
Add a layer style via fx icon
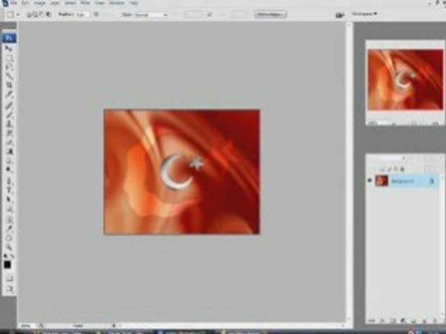[x=382, y=321]
